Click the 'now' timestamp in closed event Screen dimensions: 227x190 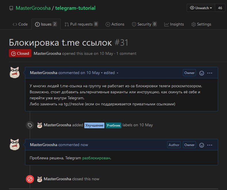[x=96, y=179]
